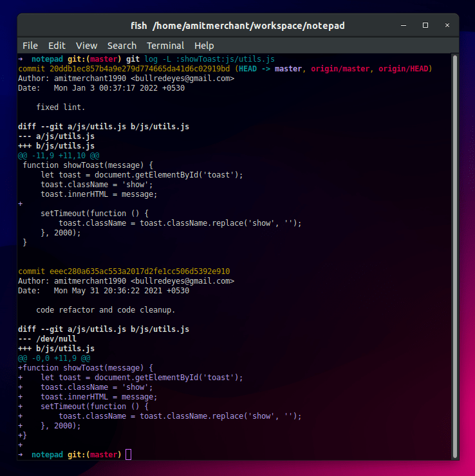Image resolution: width=475 pixels, height=476 pixels.
Task: Click the hunk header '@@ -11,9 +11,10 @@'
Action: tap(59, 156)
